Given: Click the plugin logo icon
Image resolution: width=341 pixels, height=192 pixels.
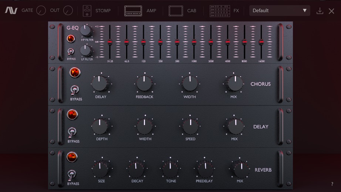Looking at the screenshot, I should click(11, 10).
